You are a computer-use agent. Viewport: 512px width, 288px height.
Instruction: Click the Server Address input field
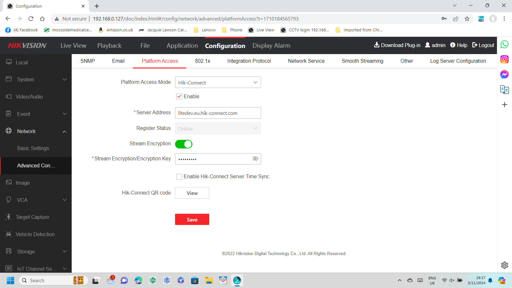pyautogui.click(x=218, y=113)
